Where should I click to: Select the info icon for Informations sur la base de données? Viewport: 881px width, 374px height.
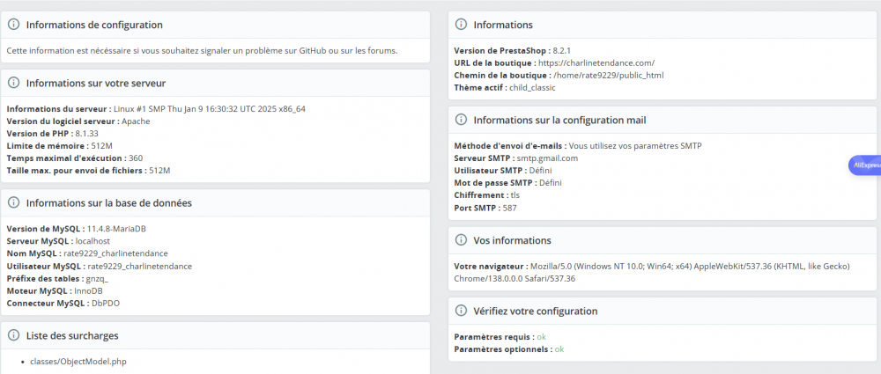point(14,203)
